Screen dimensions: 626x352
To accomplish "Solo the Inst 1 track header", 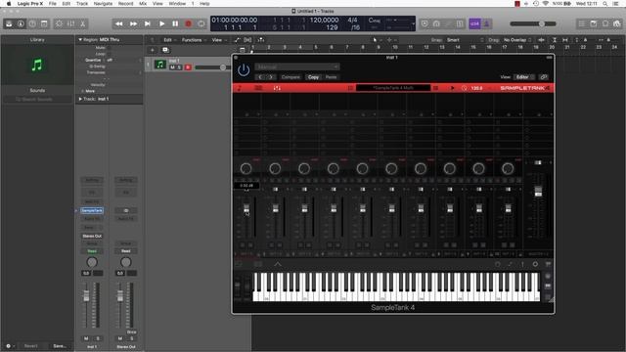I will (180, 67).
